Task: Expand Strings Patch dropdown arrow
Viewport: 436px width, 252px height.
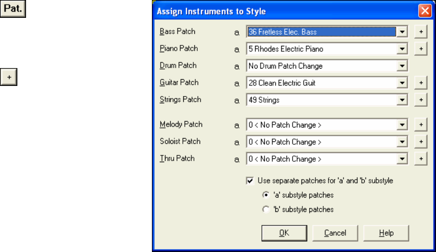Action: pyautogui.click(x=402, y=100)
